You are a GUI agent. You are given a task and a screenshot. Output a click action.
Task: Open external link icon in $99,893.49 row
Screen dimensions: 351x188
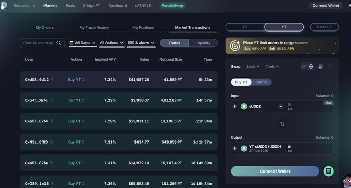pos(83,184)
